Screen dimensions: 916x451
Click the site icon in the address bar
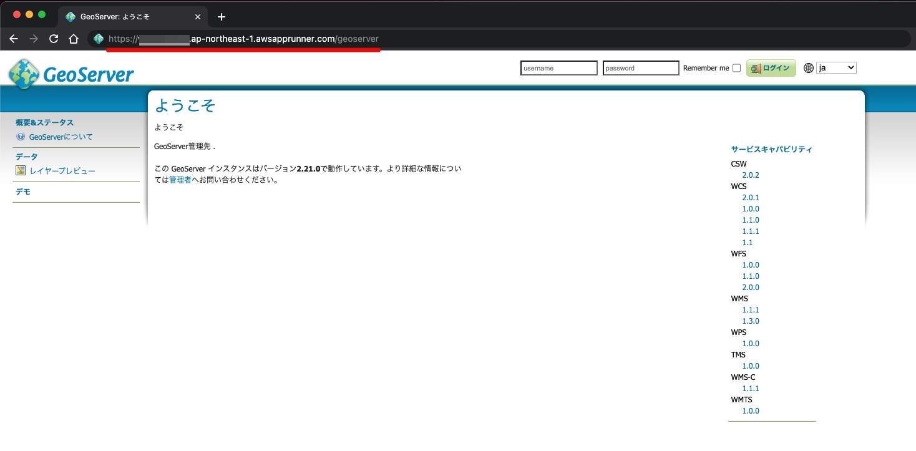click(99, 38)
